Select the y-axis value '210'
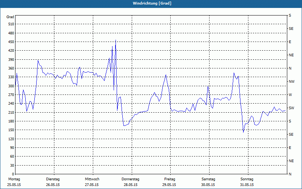Screen dimensions: 302x189 (11, 112)
